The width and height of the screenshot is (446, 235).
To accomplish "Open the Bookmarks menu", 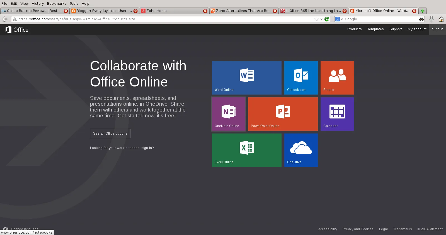I will 56,3.
